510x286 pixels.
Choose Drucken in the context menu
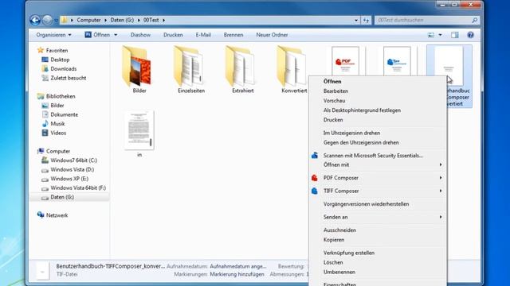333,120
